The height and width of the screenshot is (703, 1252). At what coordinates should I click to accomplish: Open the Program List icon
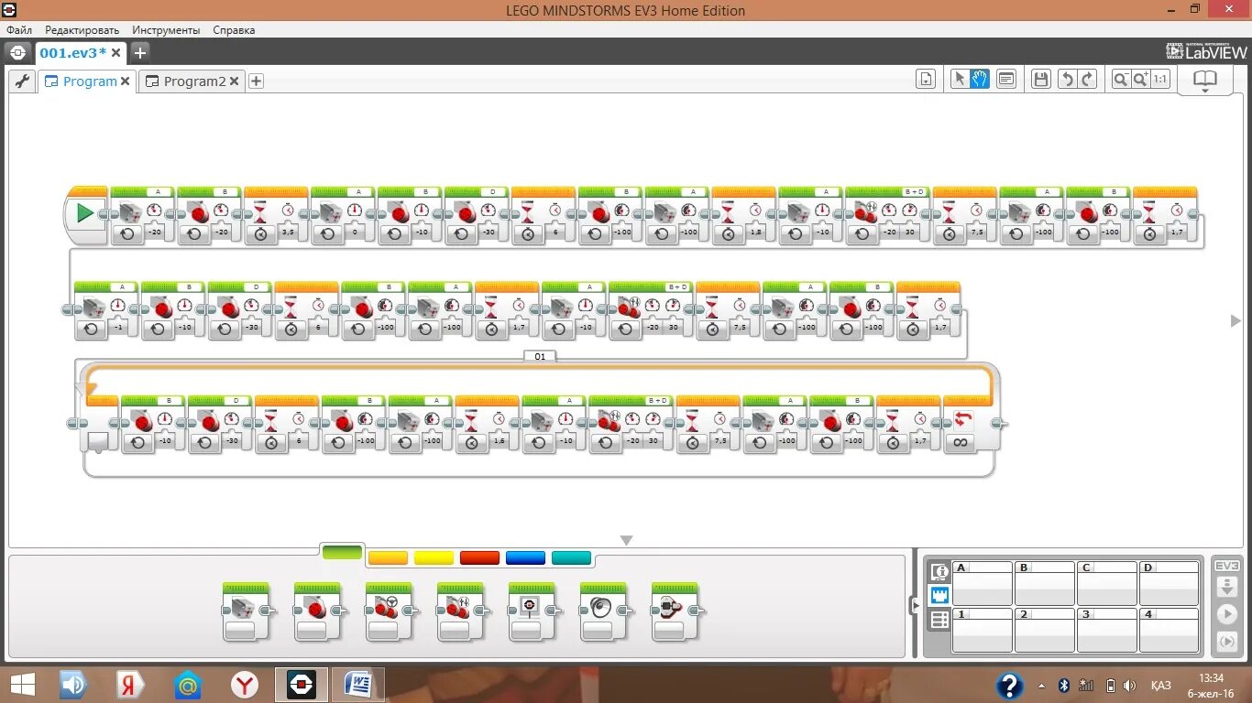[x=926, y=80]
